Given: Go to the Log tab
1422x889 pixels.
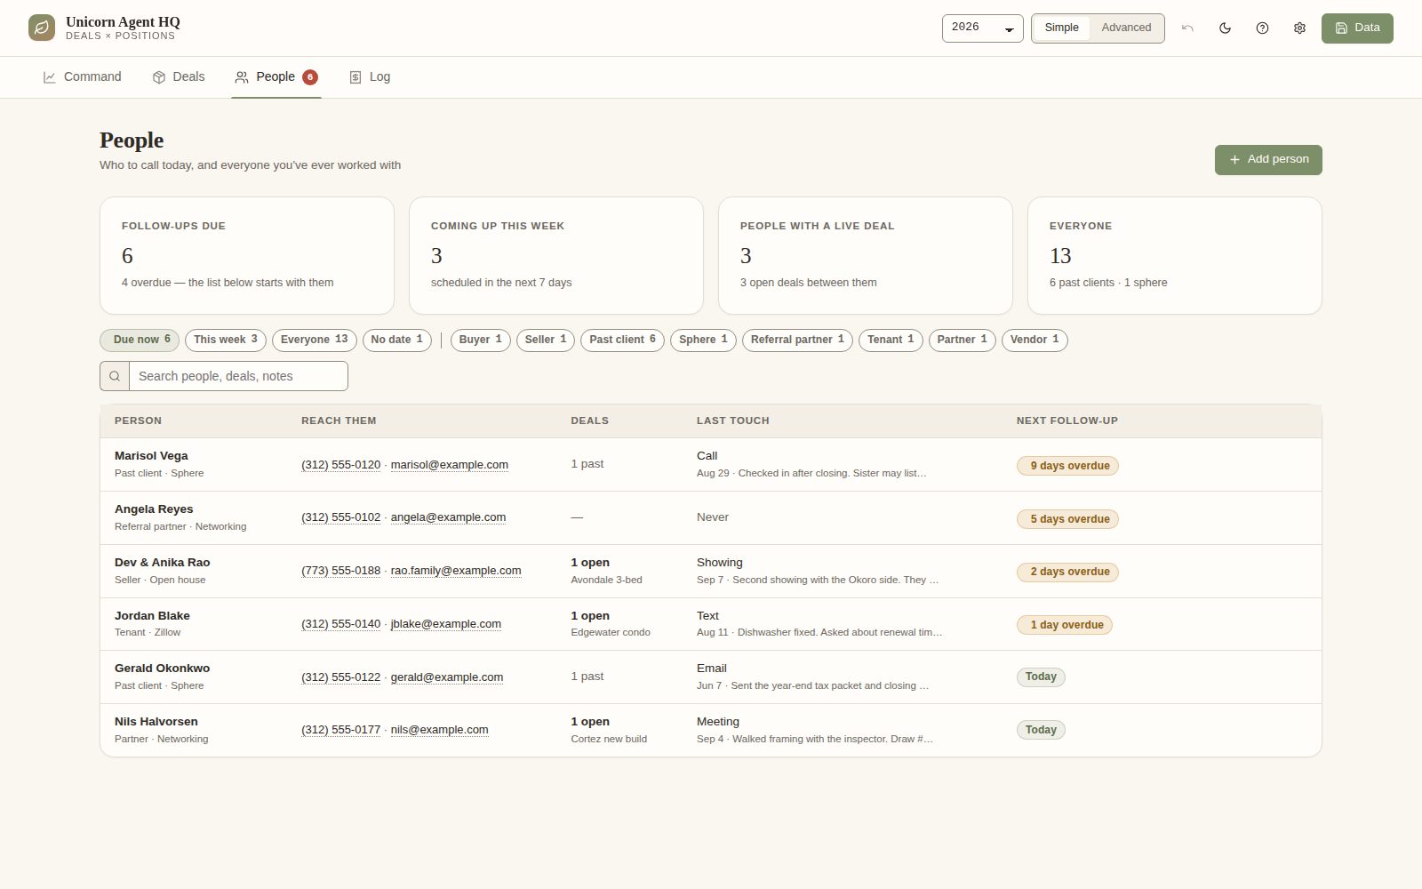Looking at the screenshot, I should tap(370, 77).
